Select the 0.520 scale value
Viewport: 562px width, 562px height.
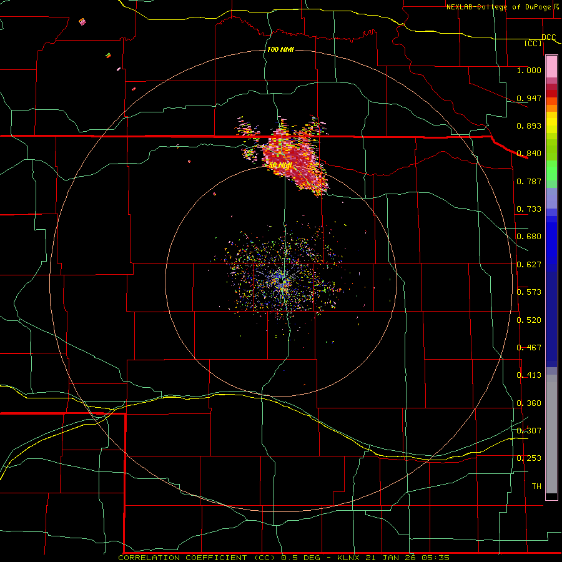click(529, 320)
